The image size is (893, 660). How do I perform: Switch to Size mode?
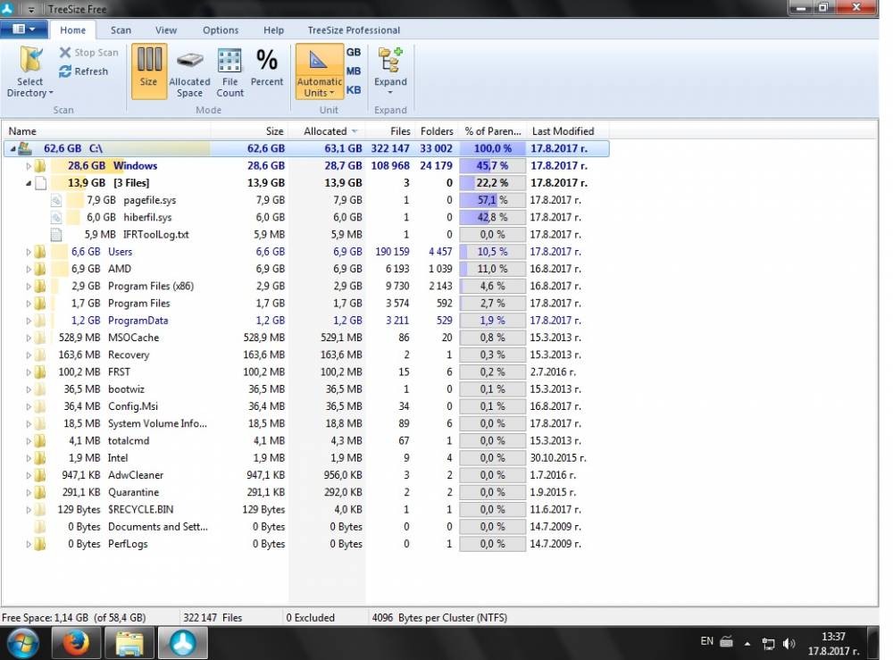[x=149, y=71]
